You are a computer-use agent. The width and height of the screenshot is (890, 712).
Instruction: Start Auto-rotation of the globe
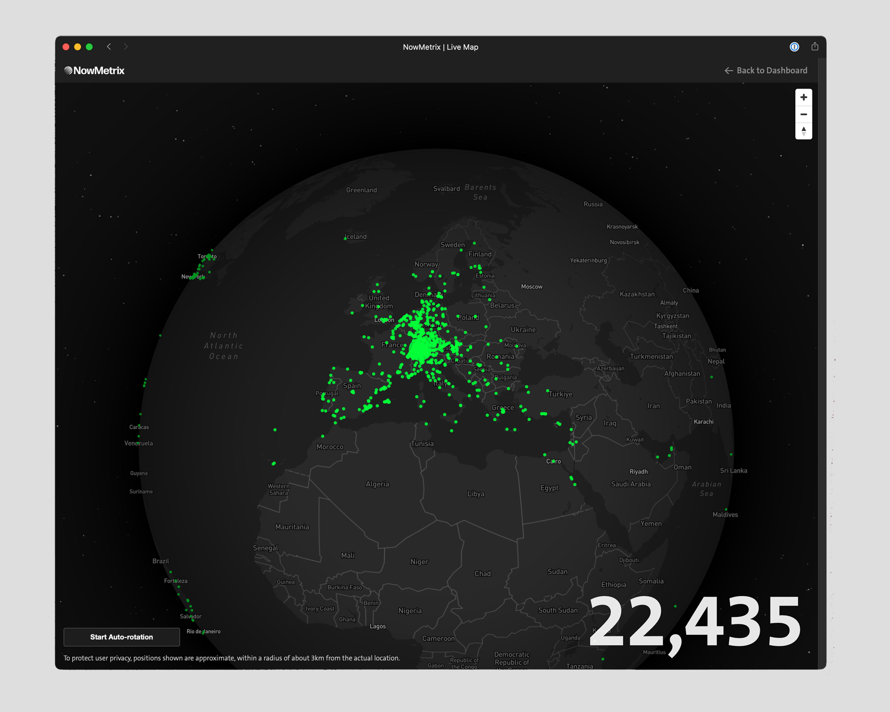pos(121,637)
